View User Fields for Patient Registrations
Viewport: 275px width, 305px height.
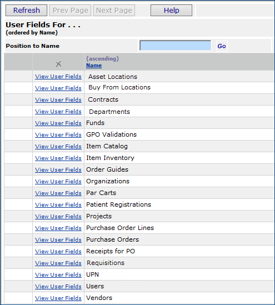point(58,205)
